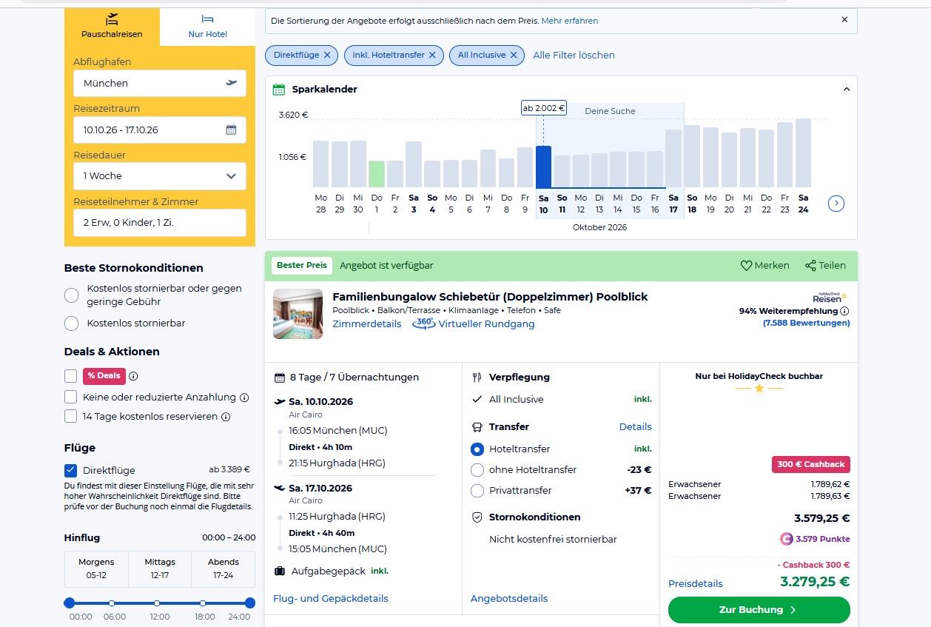Switch to the Nur Hotel tab
931x627 pixels.
click(x=207, y=27)
